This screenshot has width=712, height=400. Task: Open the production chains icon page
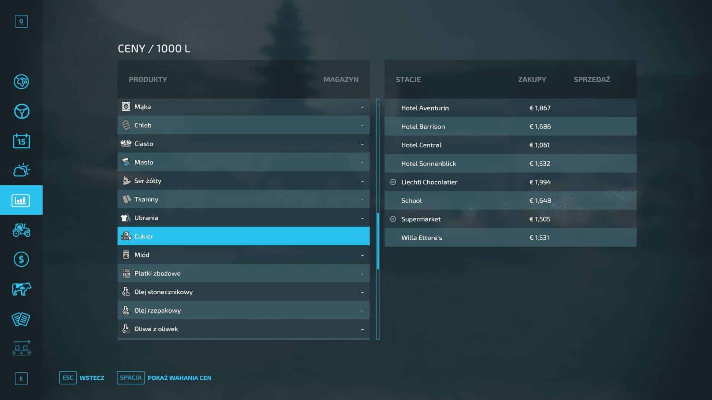(x=21, y=348)
